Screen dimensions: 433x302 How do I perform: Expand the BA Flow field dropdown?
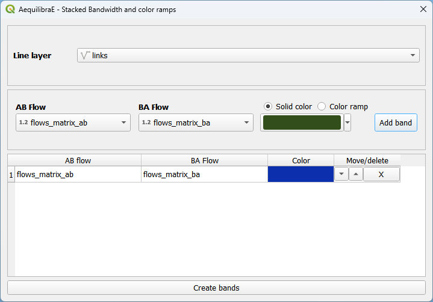click(196, 122)
